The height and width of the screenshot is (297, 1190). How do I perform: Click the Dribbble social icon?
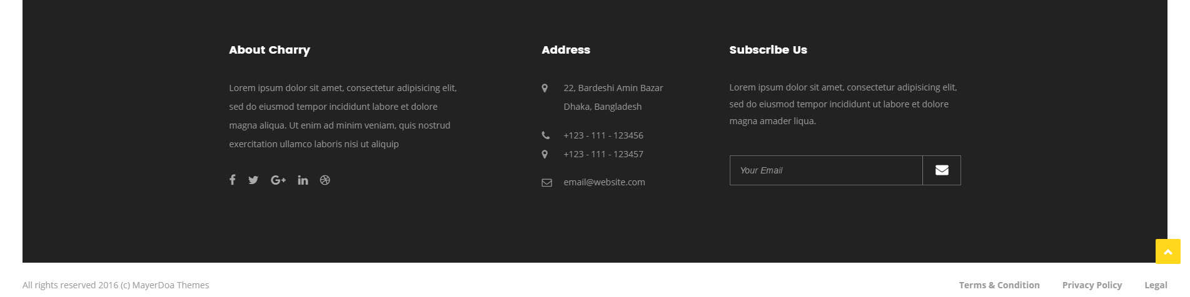325,180
